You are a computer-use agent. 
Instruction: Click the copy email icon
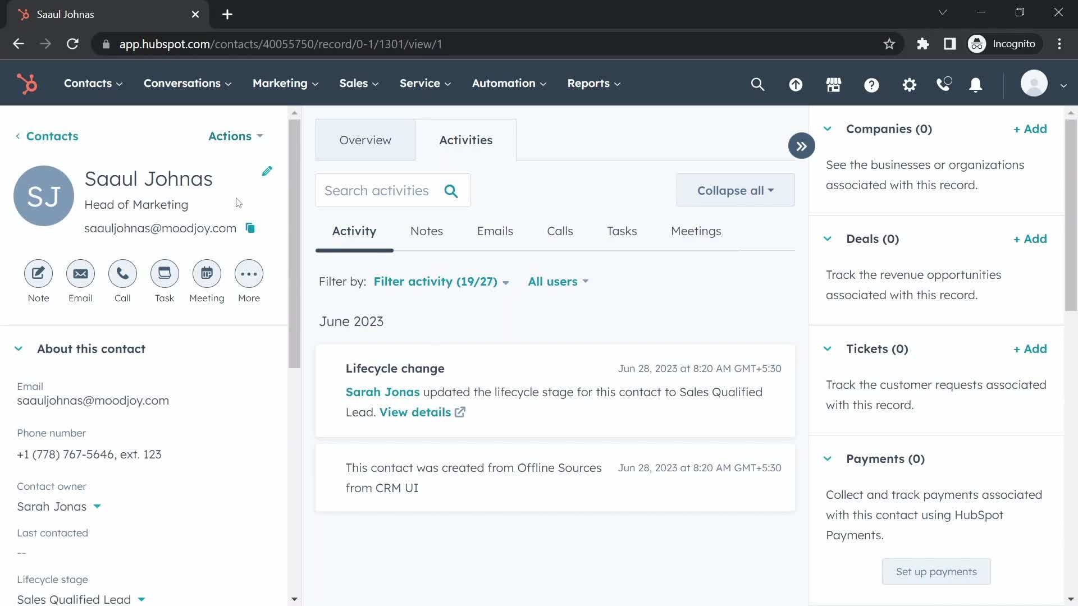pyautogui.click(x=250, y=228)
